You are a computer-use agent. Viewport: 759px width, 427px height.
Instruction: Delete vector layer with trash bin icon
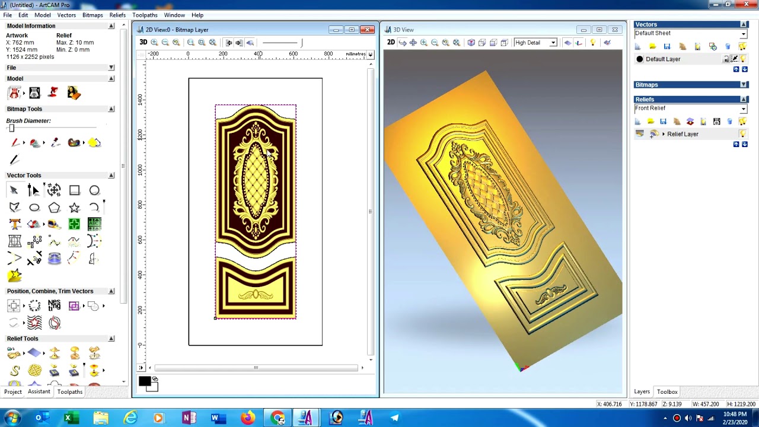pos(728,46)
